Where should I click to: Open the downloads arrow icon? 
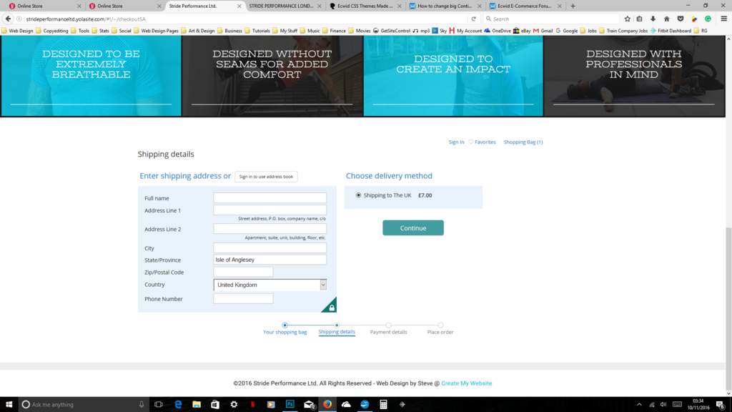click(x=653, y=19)
